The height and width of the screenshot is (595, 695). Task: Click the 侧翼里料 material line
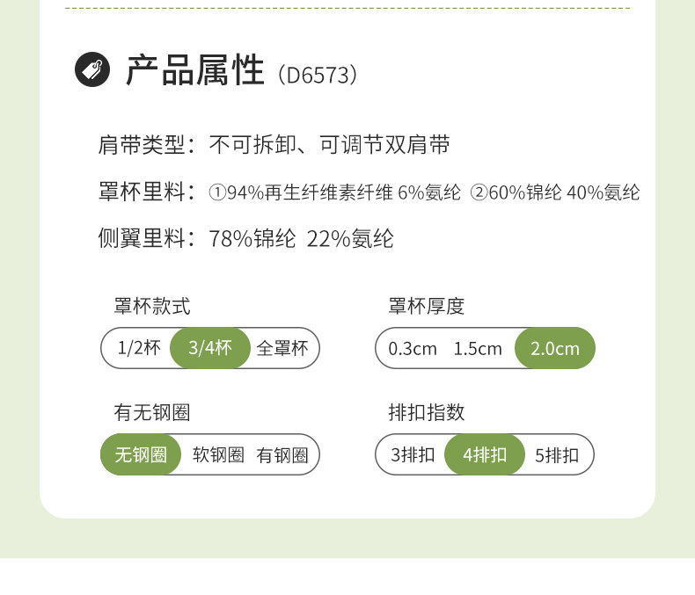[x=245, y=238]
